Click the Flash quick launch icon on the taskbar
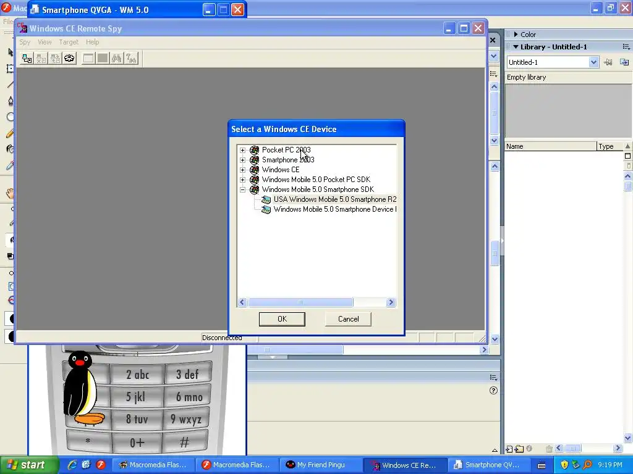 tap(101, 465)
